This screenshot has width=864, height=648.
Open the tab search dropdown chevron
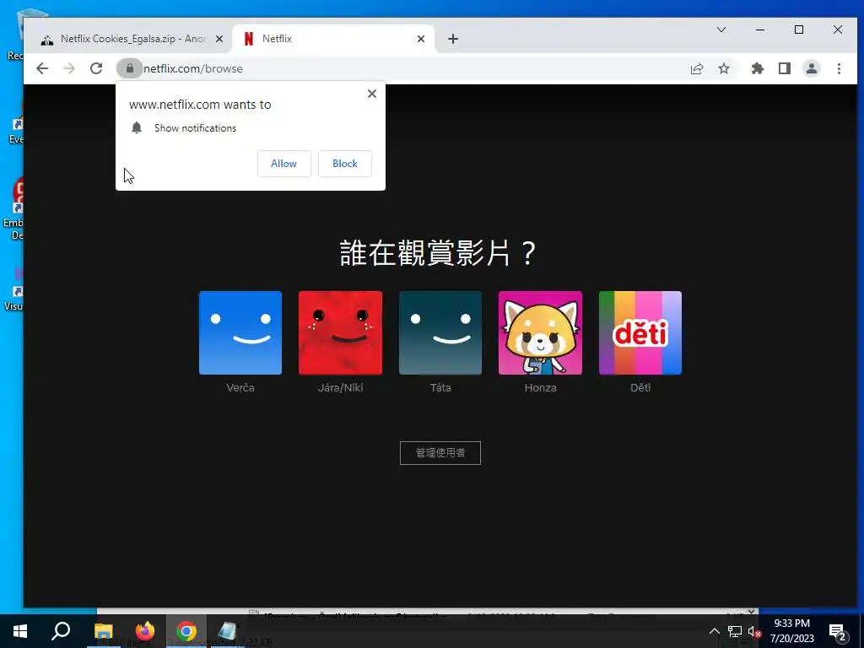coord(721,30)
